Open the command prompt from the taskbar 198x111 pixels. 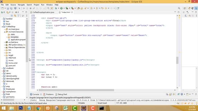(101, 108)
